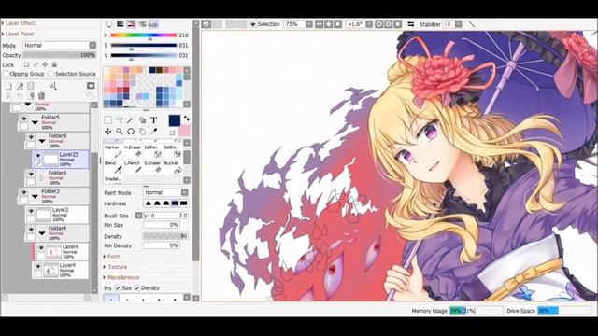Choose the S.Eraser brush

click(x=152, y=167)
